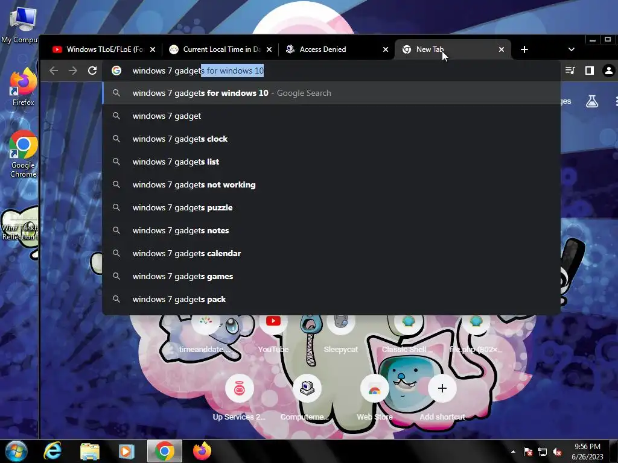The width and height of the screenshot is (618, 463).
Task: Click Chrome taskbar button
Action: coord(165,451)
